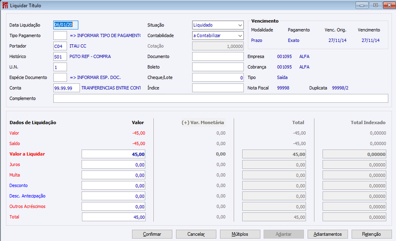Click the disabled Cotação field
Image resolution: width=396 pixels, height=241 pixels.
[218, 46]
